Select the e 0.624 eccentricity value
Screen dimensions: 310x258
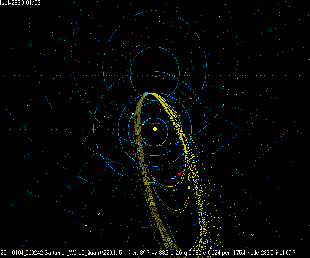[212, 253]
